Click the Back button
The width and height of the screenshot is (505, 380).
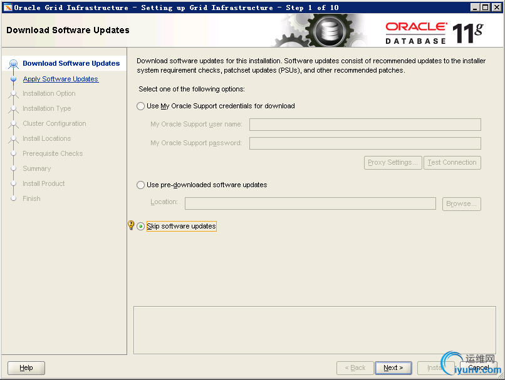[x=355, y=367]
